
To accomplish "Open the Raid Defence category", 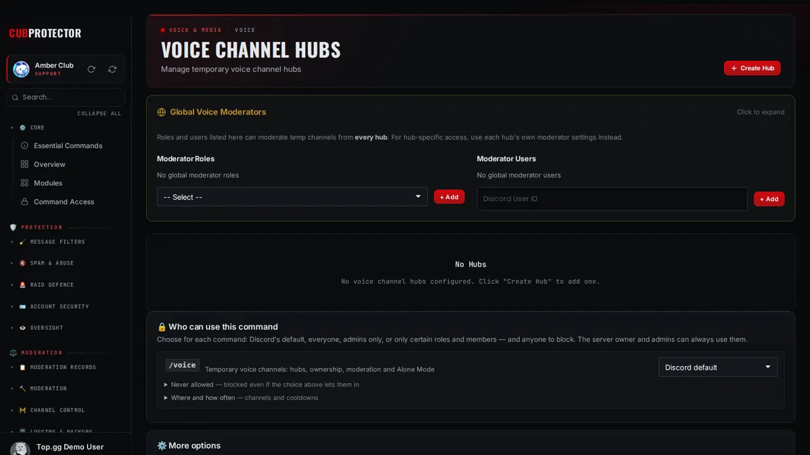I will click(x=52, y=285).
